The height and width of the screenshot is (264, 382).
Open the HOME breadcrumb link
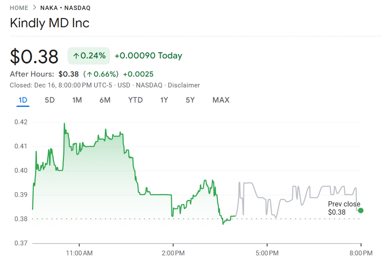click(x=18, y=7)
